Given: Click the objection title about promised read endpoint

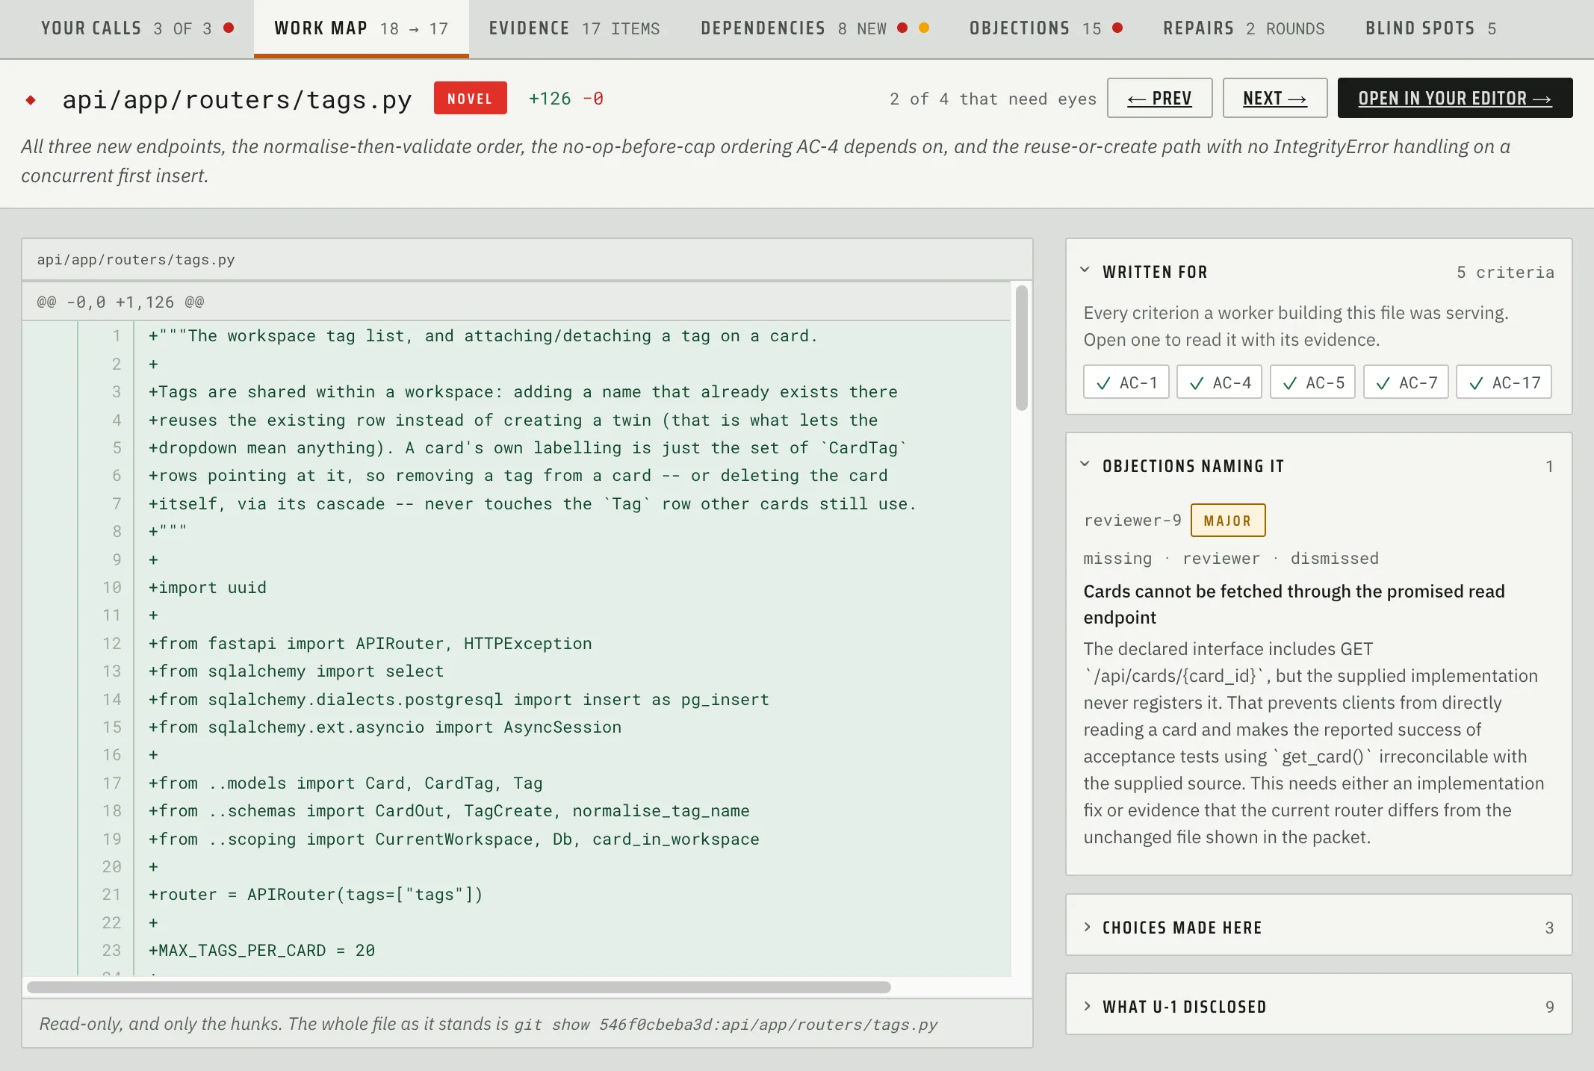Looking at the screenshot, I should [x=1294, y=604].
